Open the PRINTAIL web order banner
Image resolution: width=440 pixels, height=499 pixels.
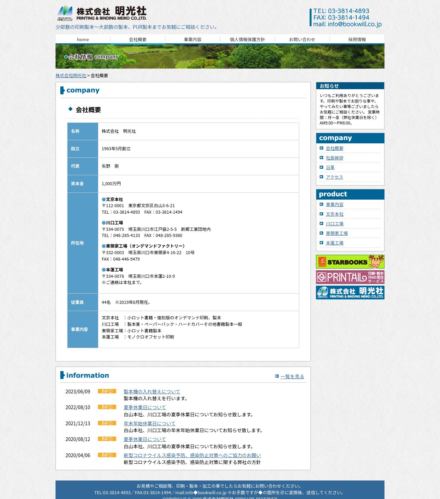click(x=350, y=277)
